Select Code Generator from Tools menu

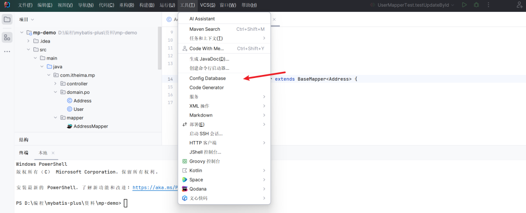coord(206,88)
